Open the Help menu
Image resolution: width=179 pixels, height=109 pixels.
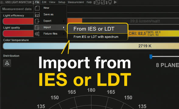[89, 2]
